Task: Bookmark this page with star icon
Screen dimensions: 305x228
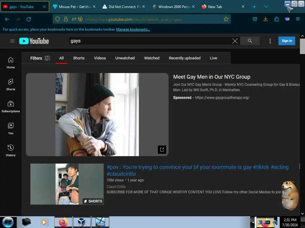Action: (226, 19)
